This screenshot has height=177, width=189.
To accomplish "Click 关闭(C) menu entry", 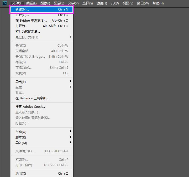I will click(42, 46).
